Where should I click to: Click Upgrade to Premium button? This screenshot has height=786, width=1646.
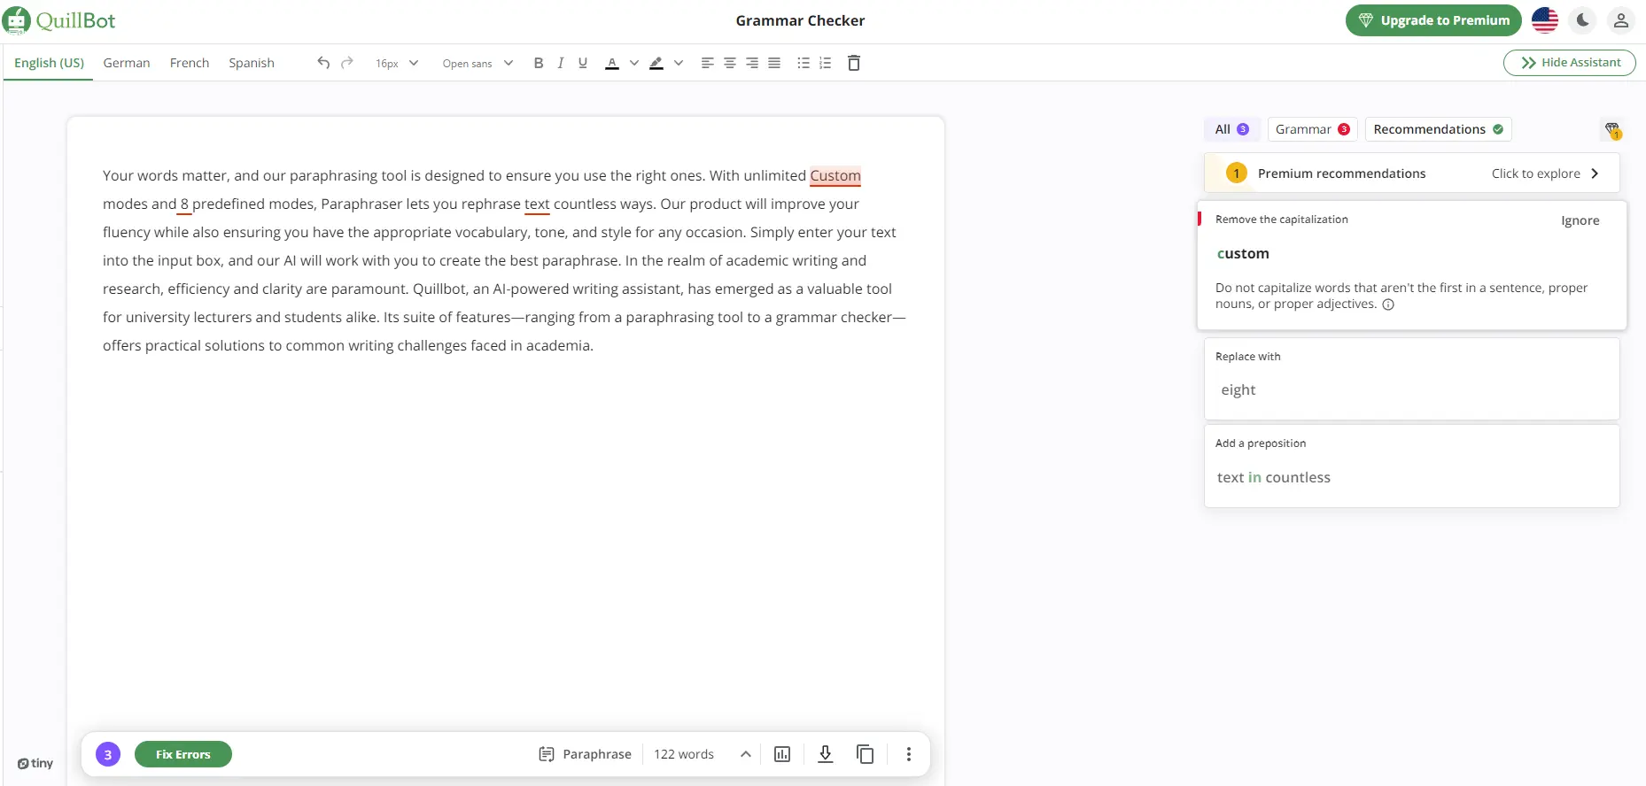point(1432,20)
